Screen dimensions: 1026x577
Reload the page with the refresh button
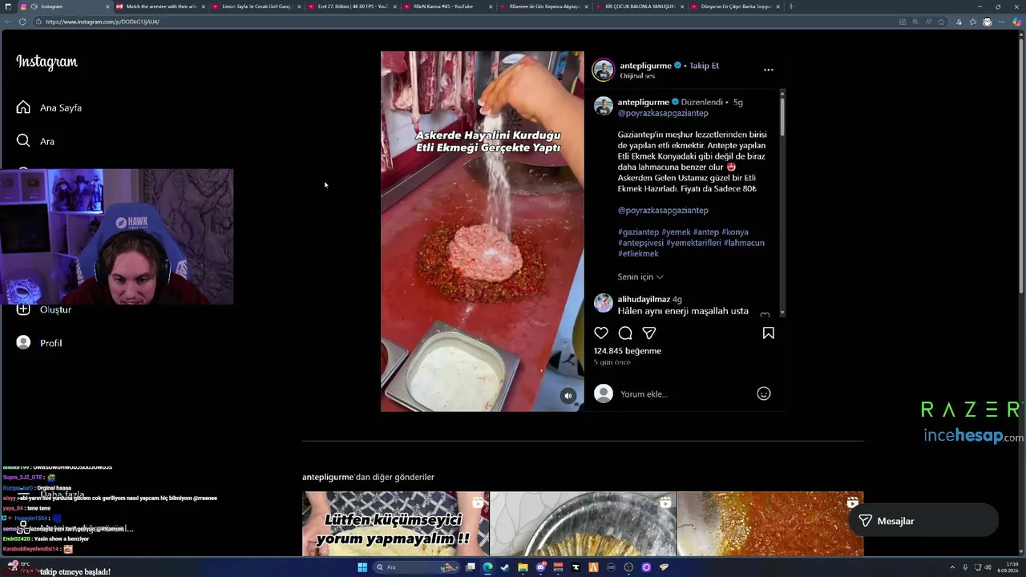(x=22, y=22)
